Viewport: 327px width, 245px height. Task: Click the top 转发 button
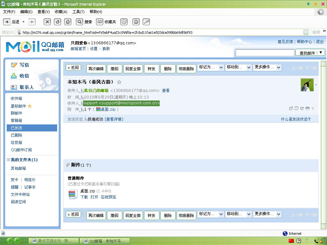pos(152,69)
